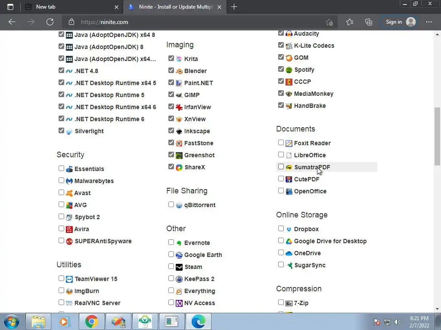Click the Avast icon
This screenshot has height=330, width=441.
coord(69,193)
